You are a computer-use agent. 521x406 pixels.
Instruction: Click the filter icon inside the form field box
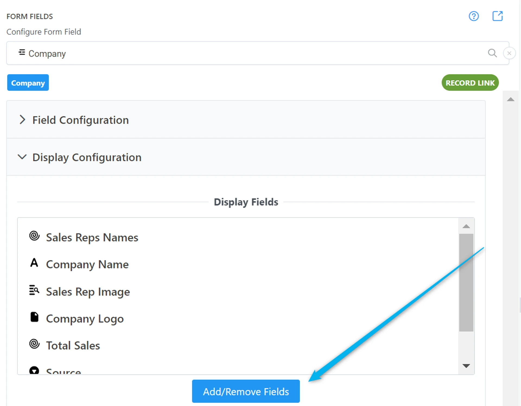point(22,53)
